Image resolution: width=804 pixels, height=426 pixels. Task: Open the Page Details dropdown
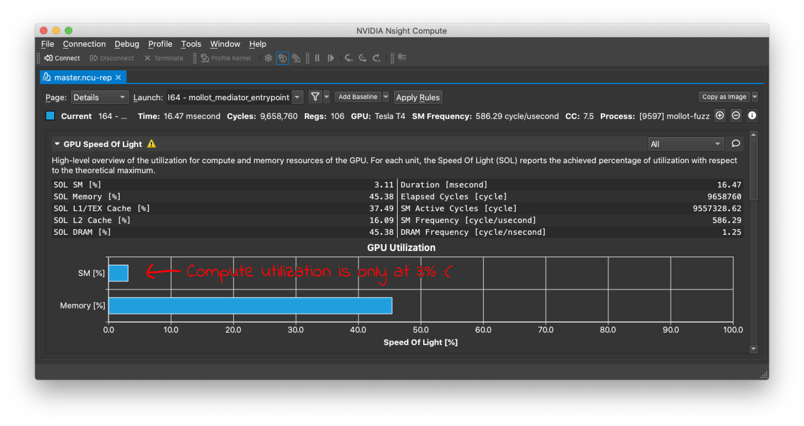[99, 97]
